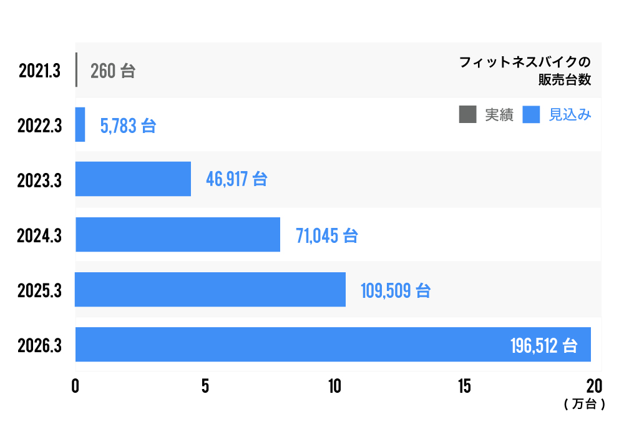Click the blue 見込み legend swatch
Image resolution: width=624 pixels, height=424 pixels.
531,115
